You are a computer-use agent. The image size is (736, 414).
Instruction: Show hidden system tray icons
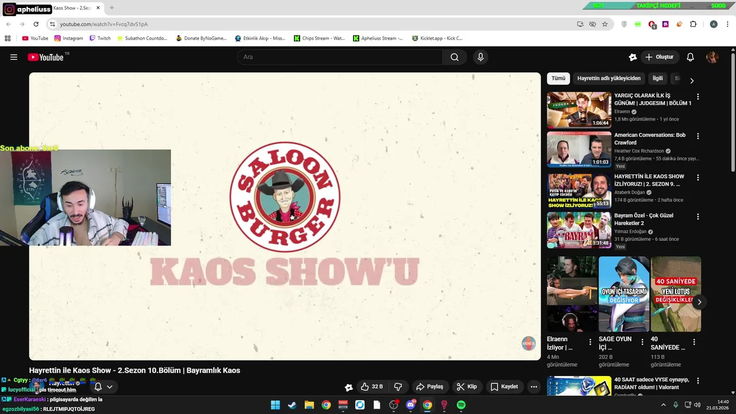[663, 405]
